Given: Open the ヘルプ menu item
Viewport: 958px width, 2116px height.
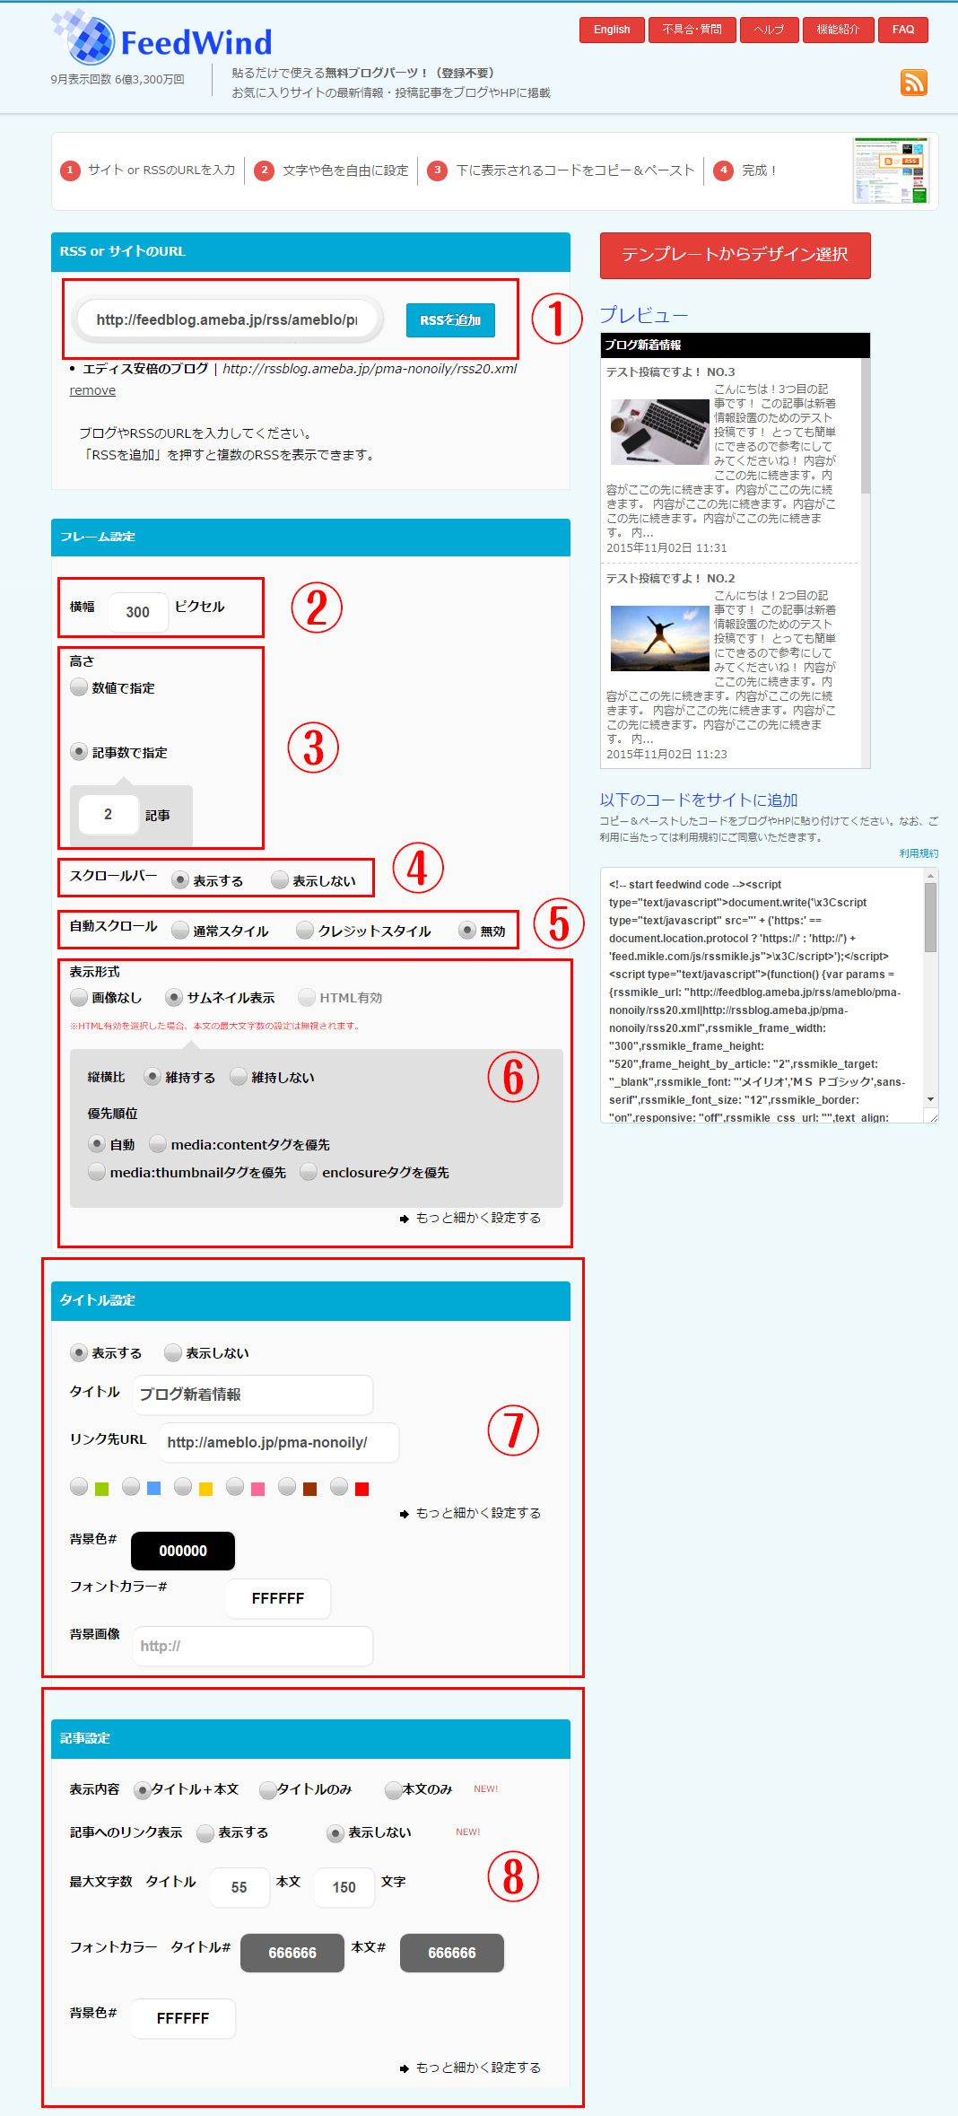Looking at the screenshot, I should [x=769, y=30].
